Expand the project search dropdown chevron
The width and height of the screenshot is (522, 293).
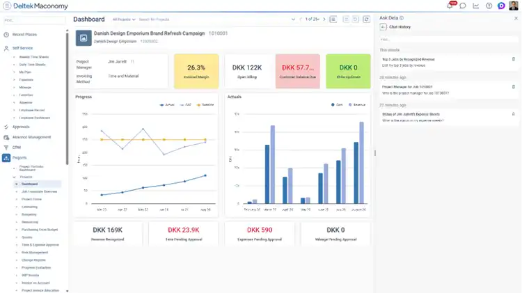293,19
